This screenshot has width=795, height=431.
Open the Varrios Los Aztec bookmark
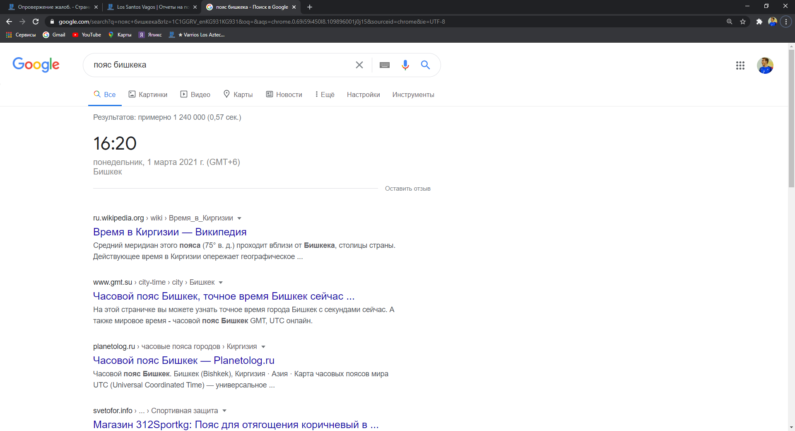tap(197, 35)
